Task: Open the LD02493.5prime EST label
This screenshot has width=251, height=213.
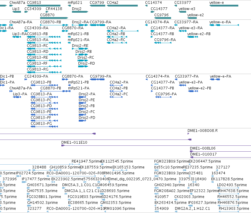Action: coord(232,185)
